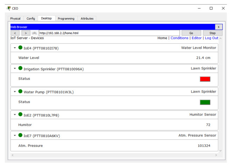This screenshot has width=233, height=168.
Task: Close the Web Browser with X button
Action: pos(218,27)
